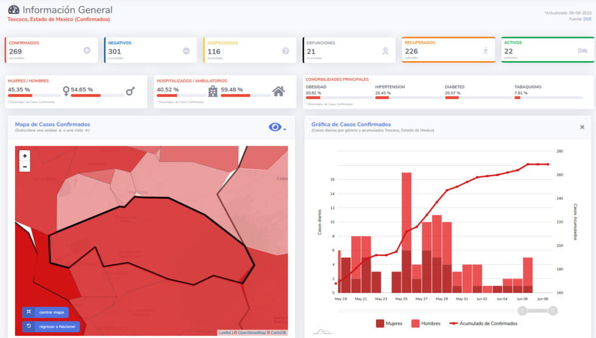
Task: Zoom out on the map
Action: pyautogui.click(x=24, y=166)
